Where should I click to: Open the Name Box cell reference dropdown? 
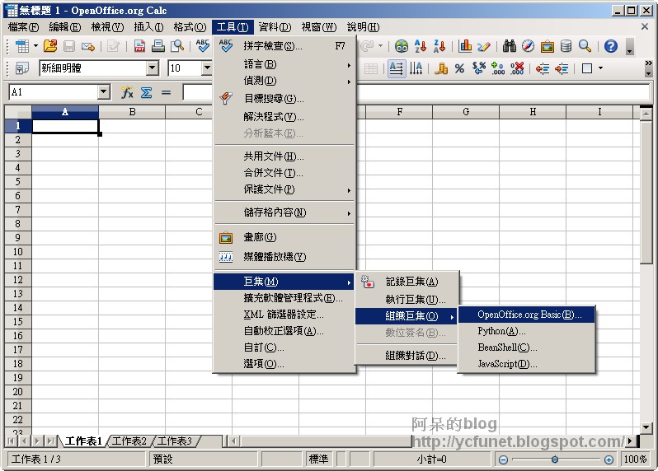pyautogui.click(x=104, y=92)
